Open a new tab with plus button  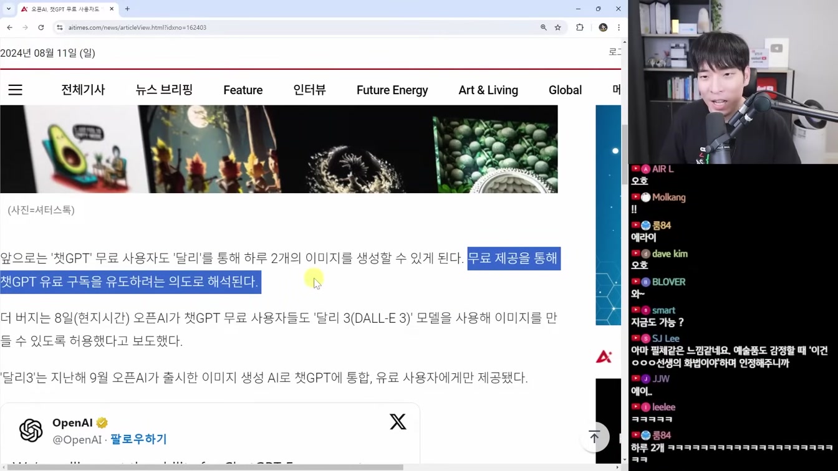pos(127,9)
